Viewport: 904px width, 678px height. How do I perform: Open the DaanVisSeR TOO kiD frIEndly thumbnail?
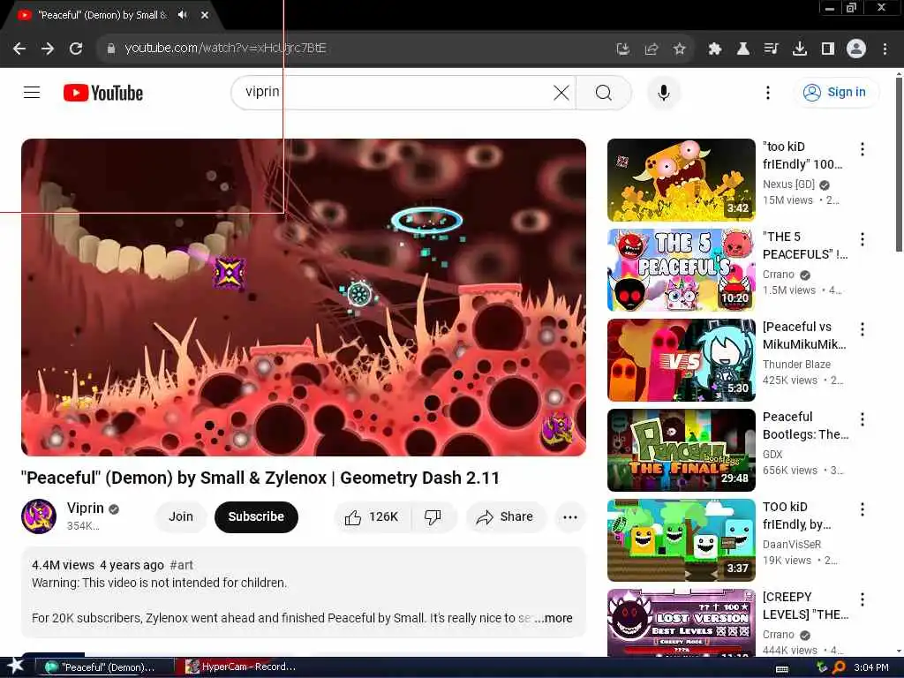[681, 539]
